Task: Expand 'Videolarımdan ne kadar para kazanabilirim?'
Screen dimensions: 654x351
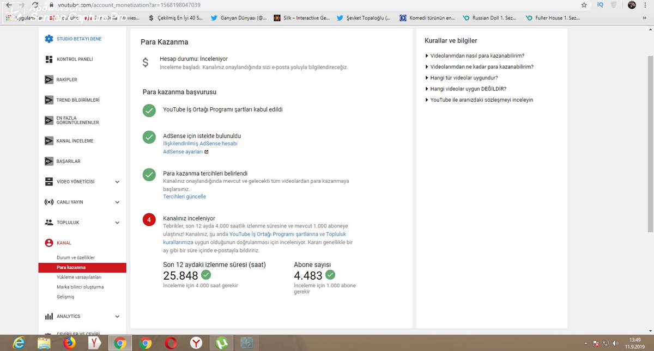Action: (x=479, y=66)
